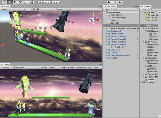Screen dimensions: 161x118
Task: Open SampleScene options menu
Action: (137, 12)
